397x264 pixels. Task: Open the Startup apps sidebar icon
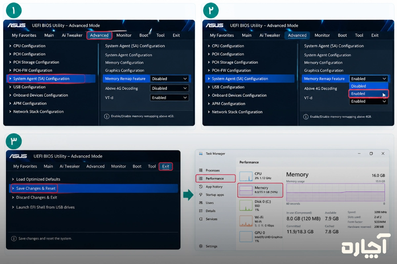pyautogui.click(x=201, y=195)
